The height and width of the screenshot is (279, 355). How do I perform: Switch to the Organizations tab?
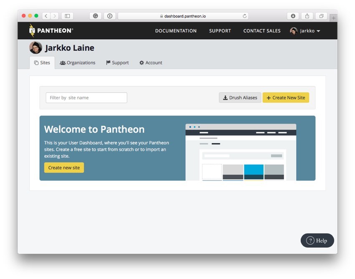point(77,63)
